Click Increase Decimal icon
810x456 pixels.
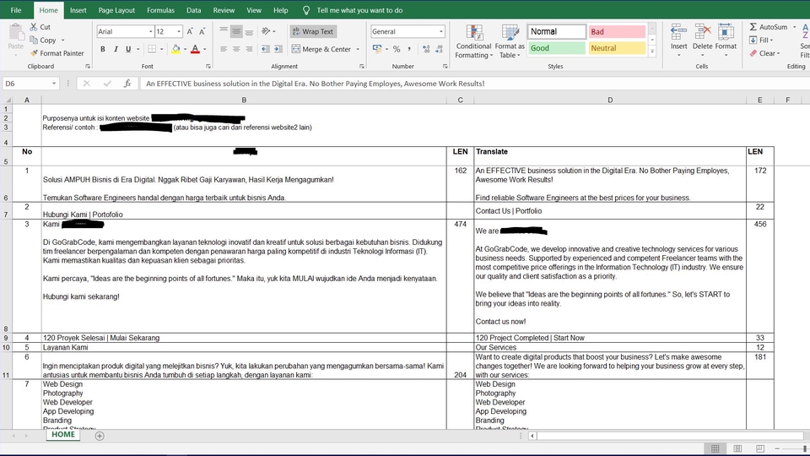[x=426, y=49]
